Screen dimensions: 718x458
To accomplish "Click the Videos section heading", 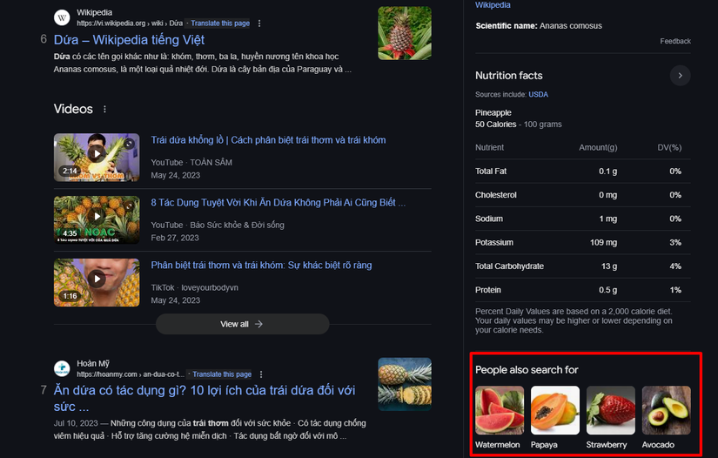I will (73, 109).
